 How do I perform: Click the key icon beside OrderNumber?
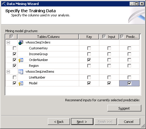pos(21,60)
